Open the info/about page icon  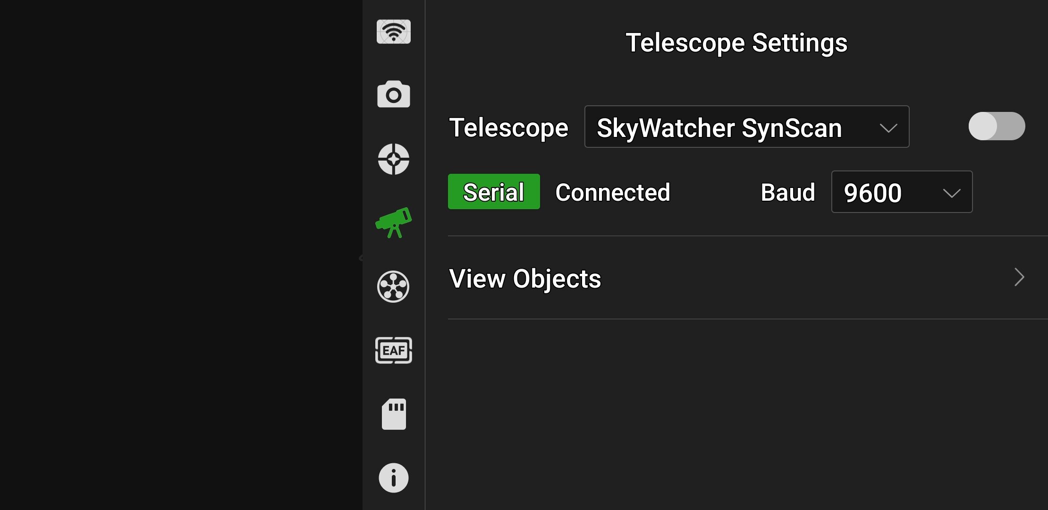[393, 478]
